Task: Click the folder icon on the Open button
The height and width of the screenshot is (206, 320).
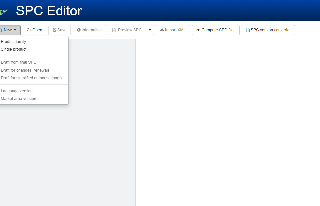Action: (29, 30)
